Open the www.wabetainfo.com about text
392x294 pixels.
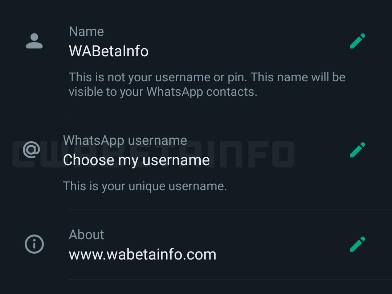point(143,254)
